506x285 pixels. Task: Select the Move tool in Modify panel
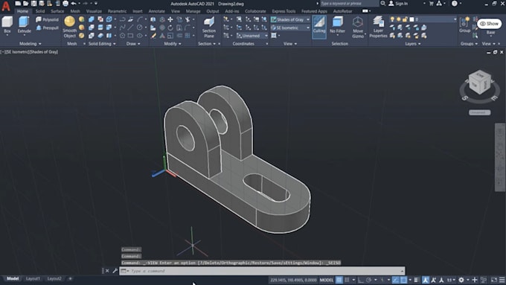(170, 19)
